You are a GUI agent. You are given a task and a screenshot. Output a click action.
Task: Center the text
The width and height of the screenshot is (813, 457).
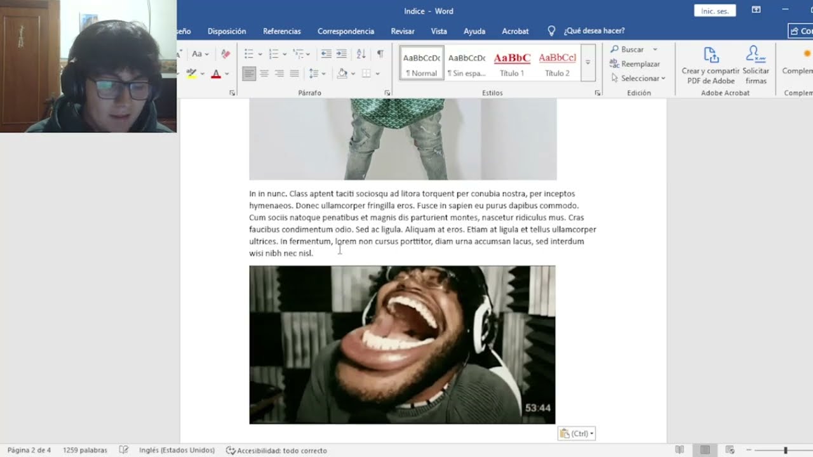[x=264, y=74]
